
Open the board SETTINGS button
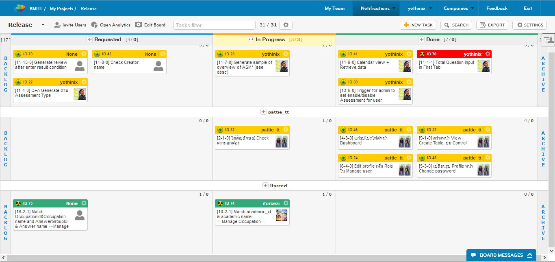click(x=529, y=25)
